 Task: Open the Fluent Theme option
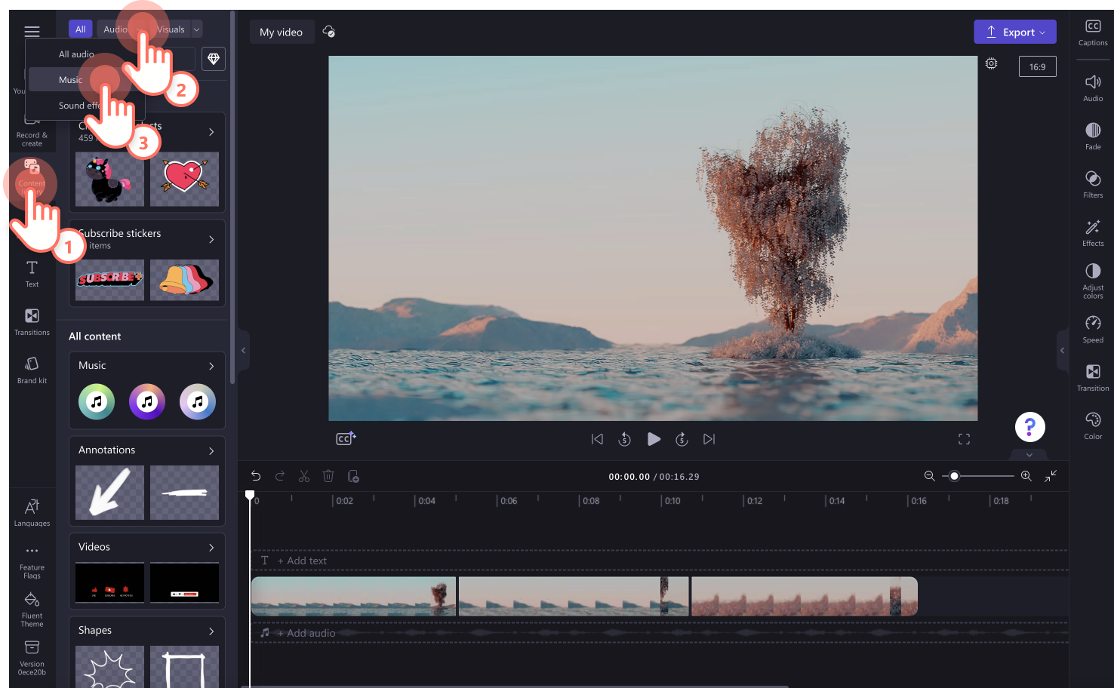(32, 610)
